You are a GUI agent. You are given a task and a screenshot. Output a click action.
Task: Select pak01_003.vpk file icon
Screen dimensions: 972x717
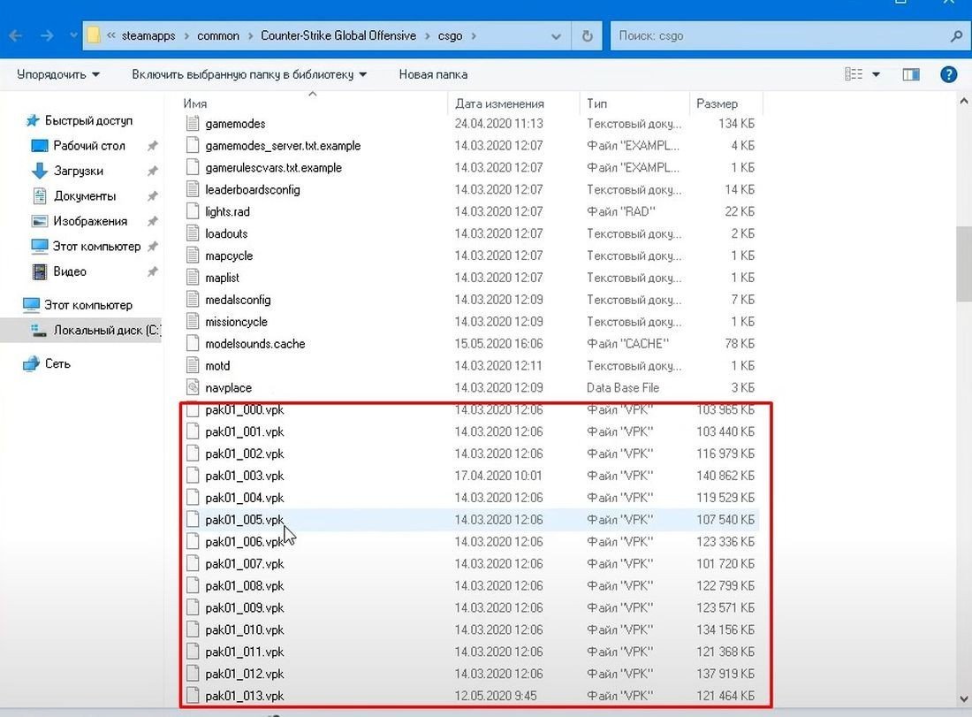pos(193,476)
